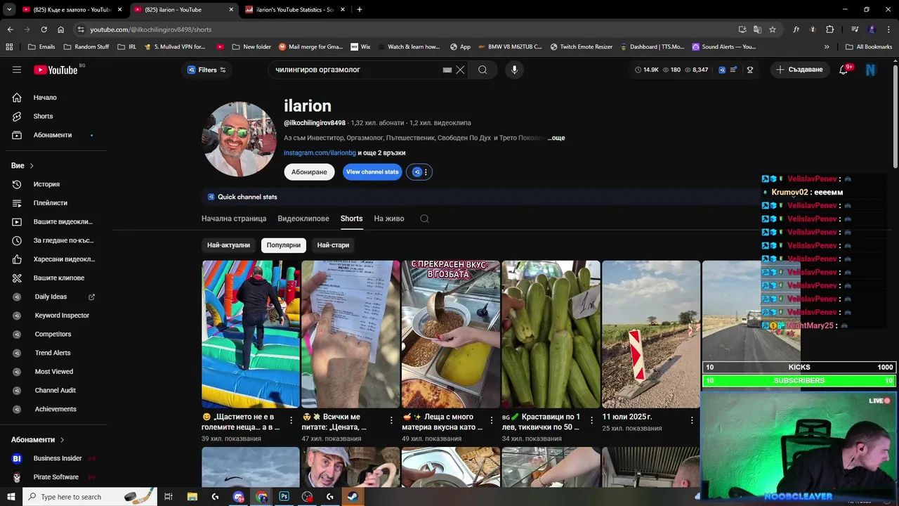Viewport: 899px width, 506px height.
Task: Open the YouTube hamburger guide menu
Action: 17,70
